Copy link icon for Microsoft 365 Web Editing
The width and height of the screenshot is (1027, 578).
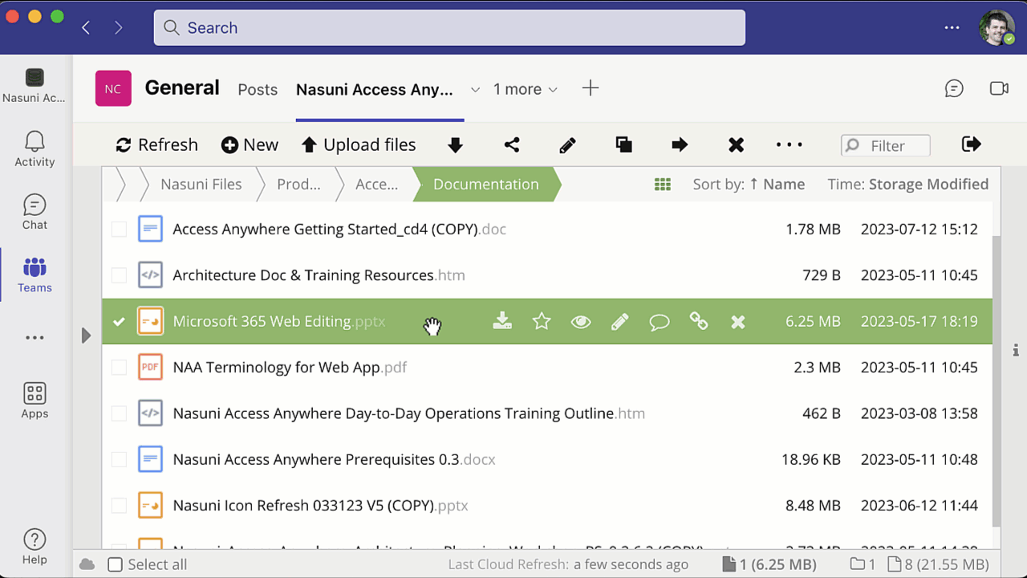pos(699,322)
